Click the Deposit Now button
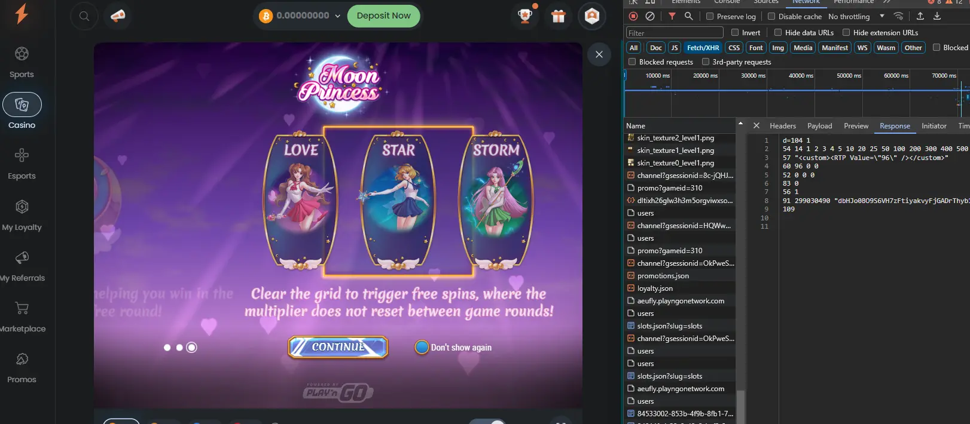Image resolution: width=970 pixels, height=424 pixels. click(384, 16)
